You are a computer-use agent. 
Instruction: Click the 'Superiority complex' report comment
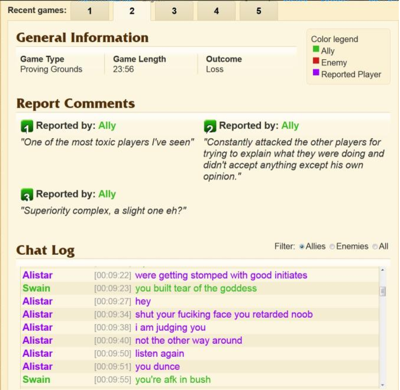point(104,211)
